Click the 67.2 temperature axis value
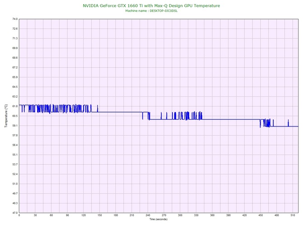Image resolution: width=303 pixels, height=227 pixels. click(x=15, y=67)
